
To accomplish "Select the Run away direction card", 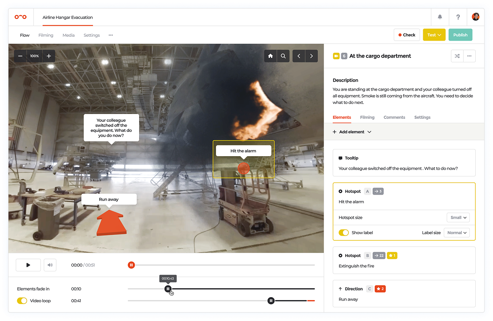I will tap(404, 294).
